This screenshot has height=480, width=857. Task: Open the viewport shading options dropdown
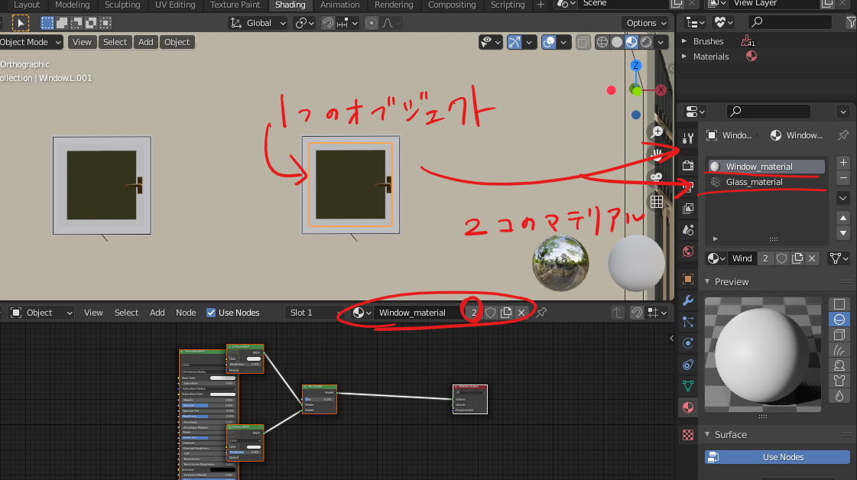(x=661, y=42)
